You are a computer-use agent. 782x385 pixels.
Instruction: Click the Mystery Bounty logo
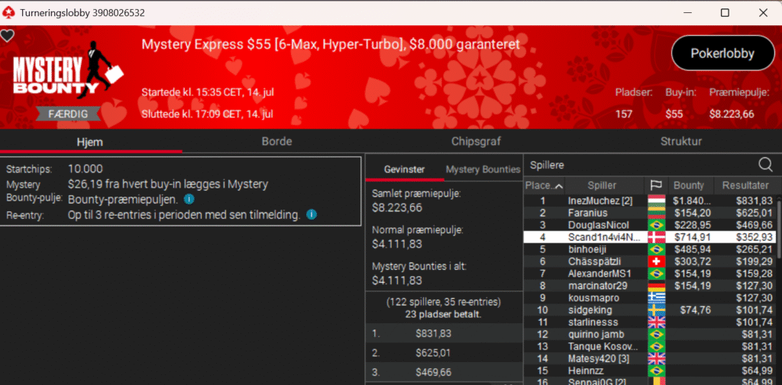point(68,71)
